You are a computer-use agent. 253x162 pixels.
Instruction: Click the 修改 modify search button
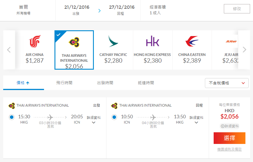(x=237, y=9)
